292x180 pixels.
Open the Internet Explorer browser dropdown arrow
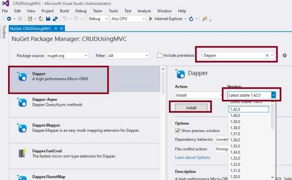(x=185, y=19)
